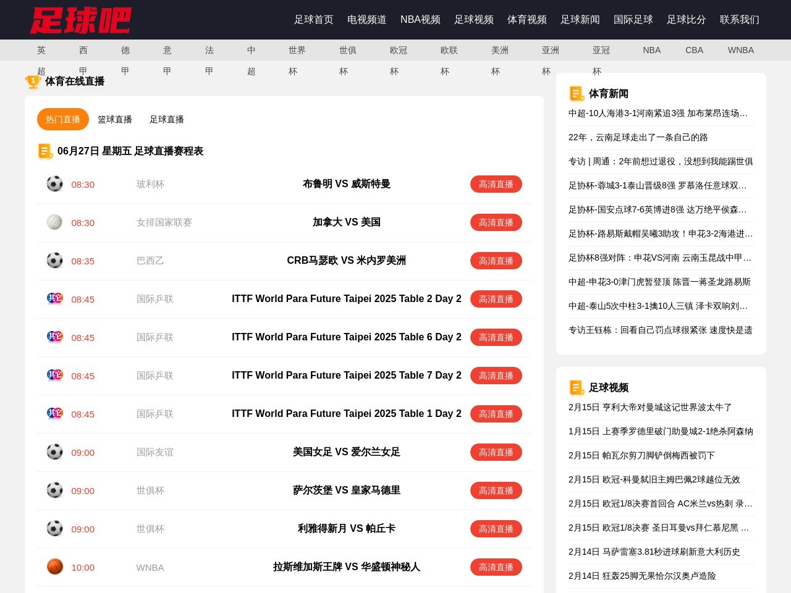
Task: Open the 国际足球 menu item
Action: pyautogui.click(x=633, y=20)
